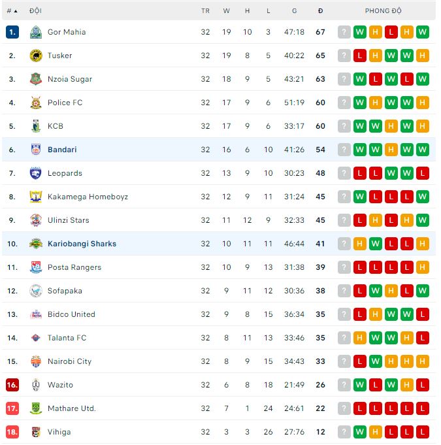The height and width of the screenshot is (445, 441).
Task: Click the Tusker team logo
Action: [x=36, y=56]
